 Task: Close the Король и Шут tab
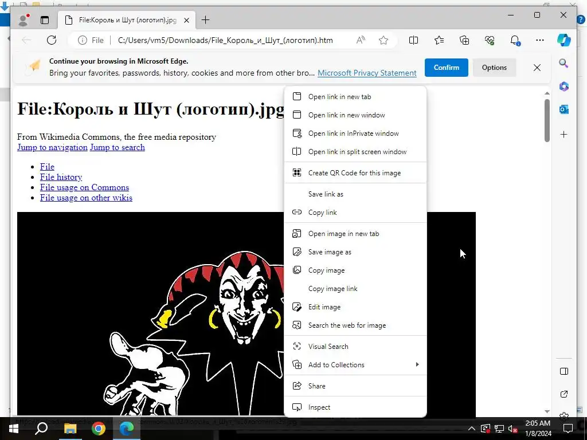(x=186, y=20)
